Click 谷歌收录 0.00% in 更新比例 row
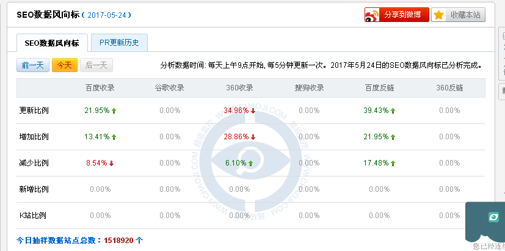This screenshot has height=251, width=505. (170, 111)
